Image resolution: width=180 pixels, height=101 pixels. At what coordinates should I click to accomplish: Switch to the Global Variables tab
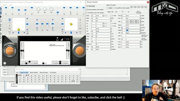click(x=34, y=72)
